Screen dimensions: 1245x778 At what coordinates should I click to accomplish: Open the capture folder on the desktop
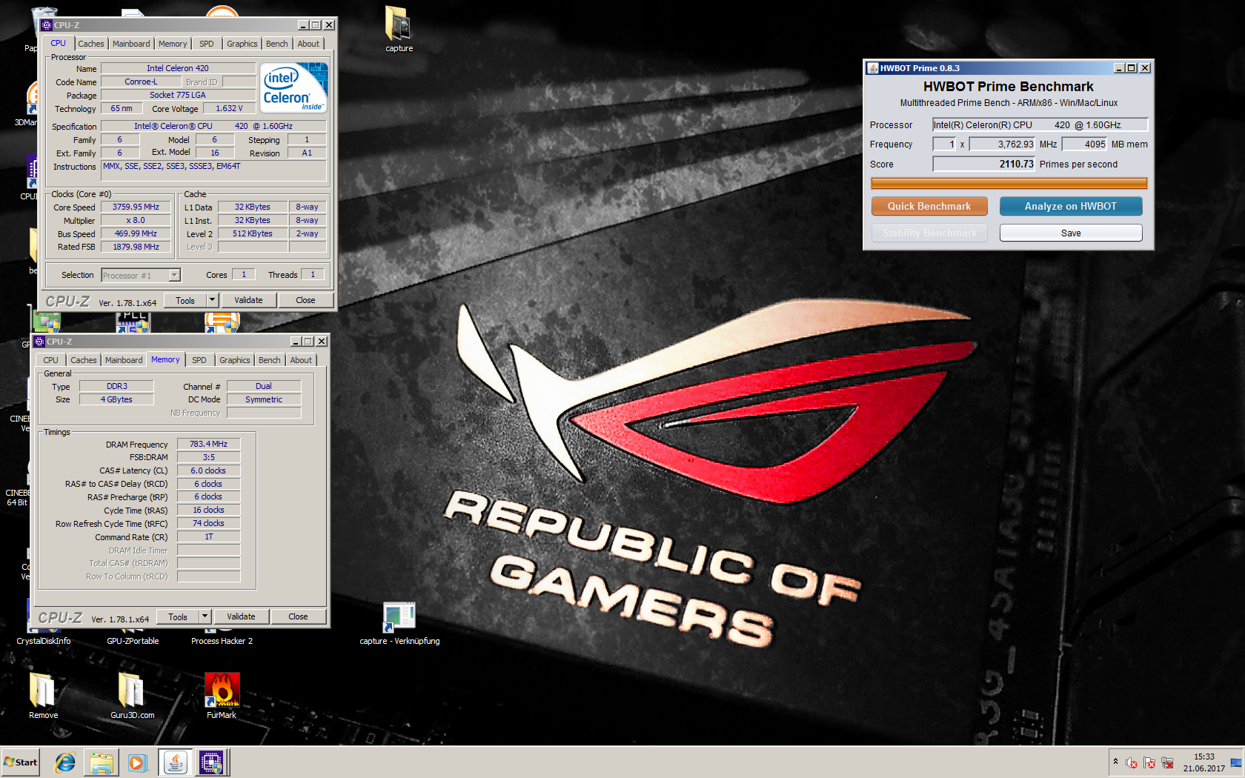(x=399, y=30)
